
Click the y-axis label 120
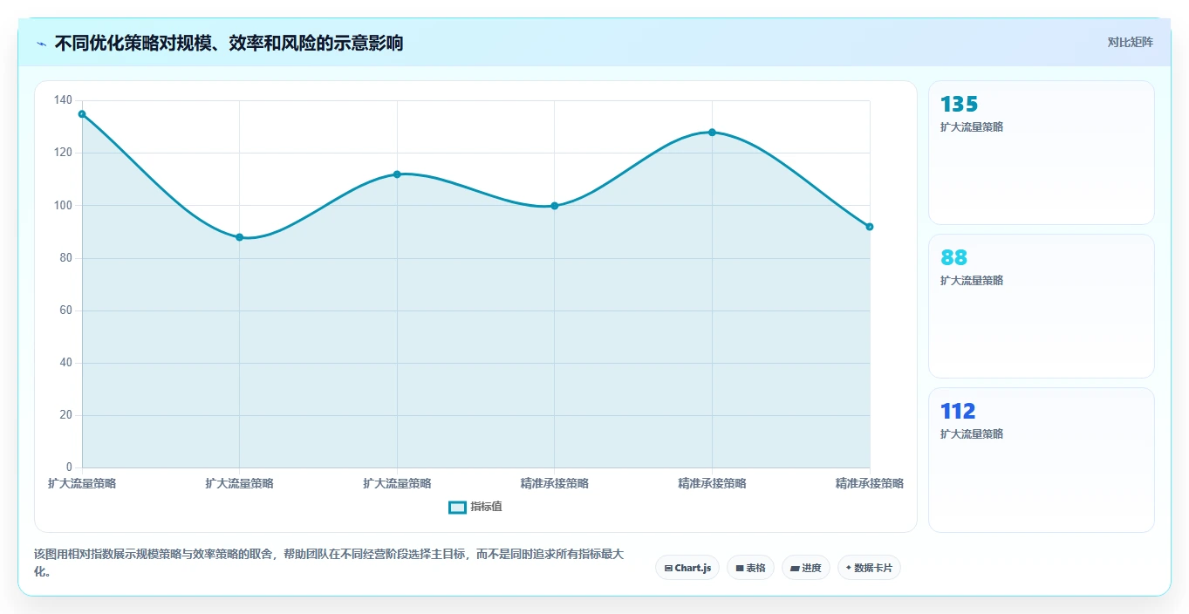[63, 153]
